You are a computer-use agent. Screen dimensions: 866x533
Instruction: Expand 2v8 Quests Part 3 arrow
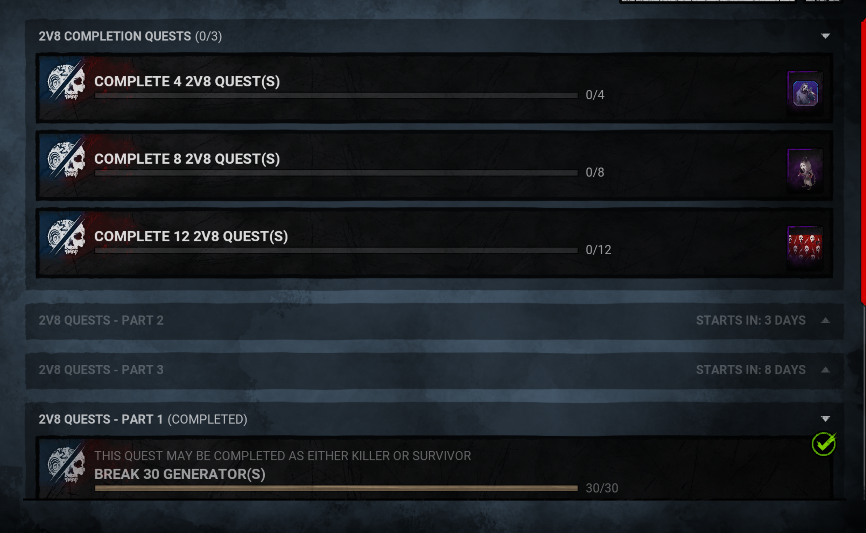coord(825,370)
